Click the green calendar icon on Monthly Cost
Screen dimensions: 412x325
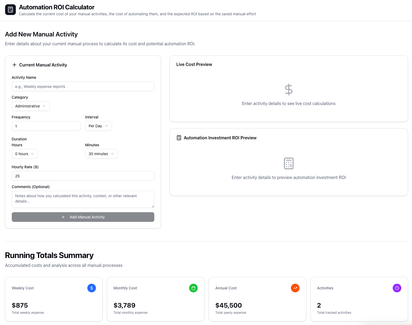(x=193, y=288)
